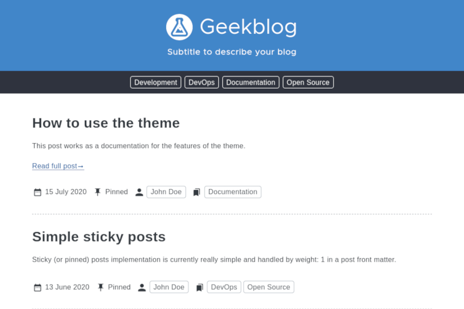The image size is (464, 309).
Task: Go to Documentation in the navigation bar
Action: (x=251, y=82)
